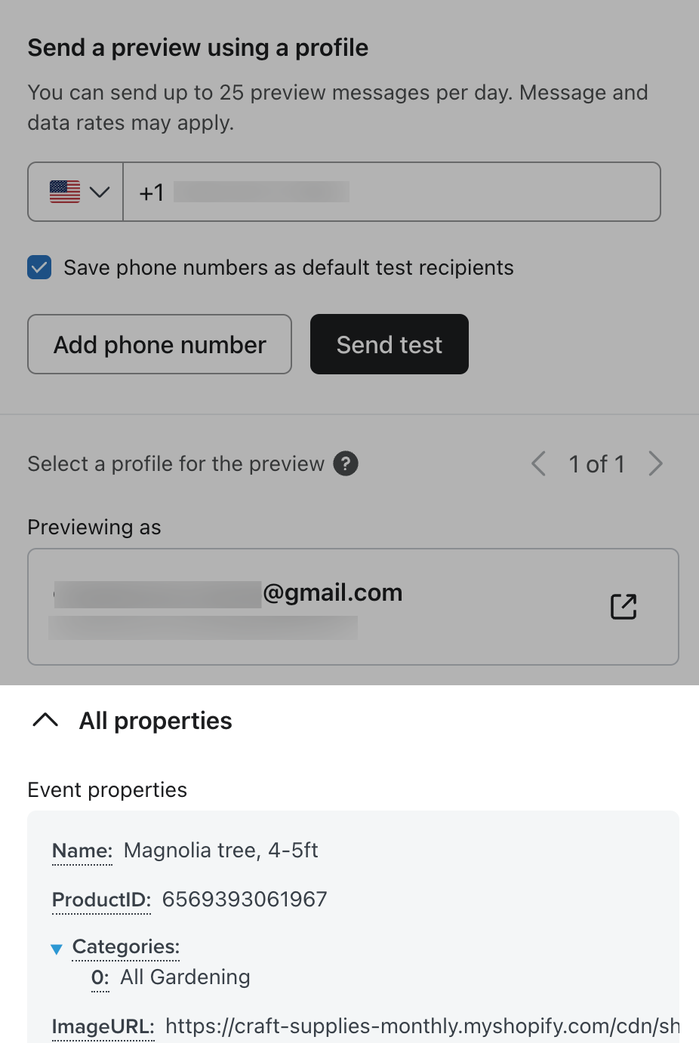Collapse the Categories tree triangle
Image resolution: width=699 pixels, height=1043 pixels.
(57, 949)
